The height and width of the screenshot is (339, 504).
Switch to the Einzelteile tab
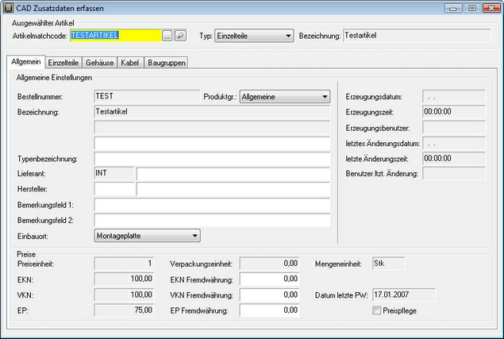(x=63, y=63)
